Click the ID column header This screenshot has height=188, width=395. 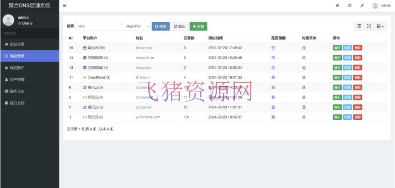click(71, 38)
